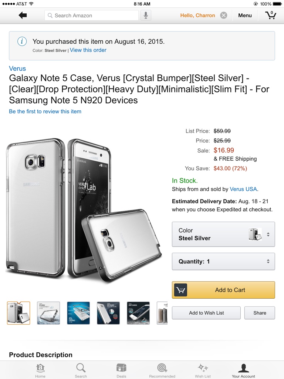Viewport: 284px width, 379px height.
Task: Open the Deals tab
Action: tap(121, 370)
